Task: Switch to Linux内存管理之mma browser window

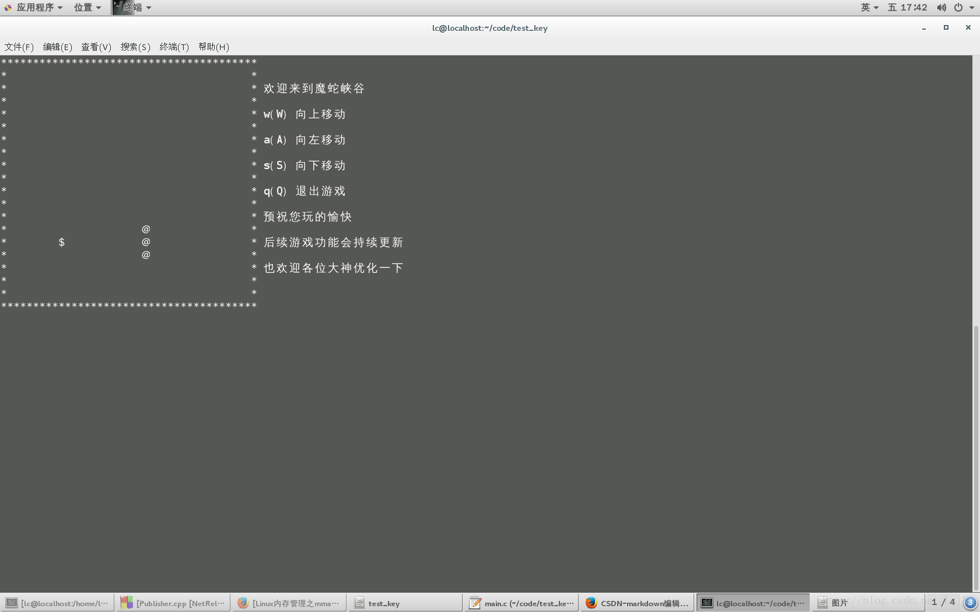Action: click(289, 603)
